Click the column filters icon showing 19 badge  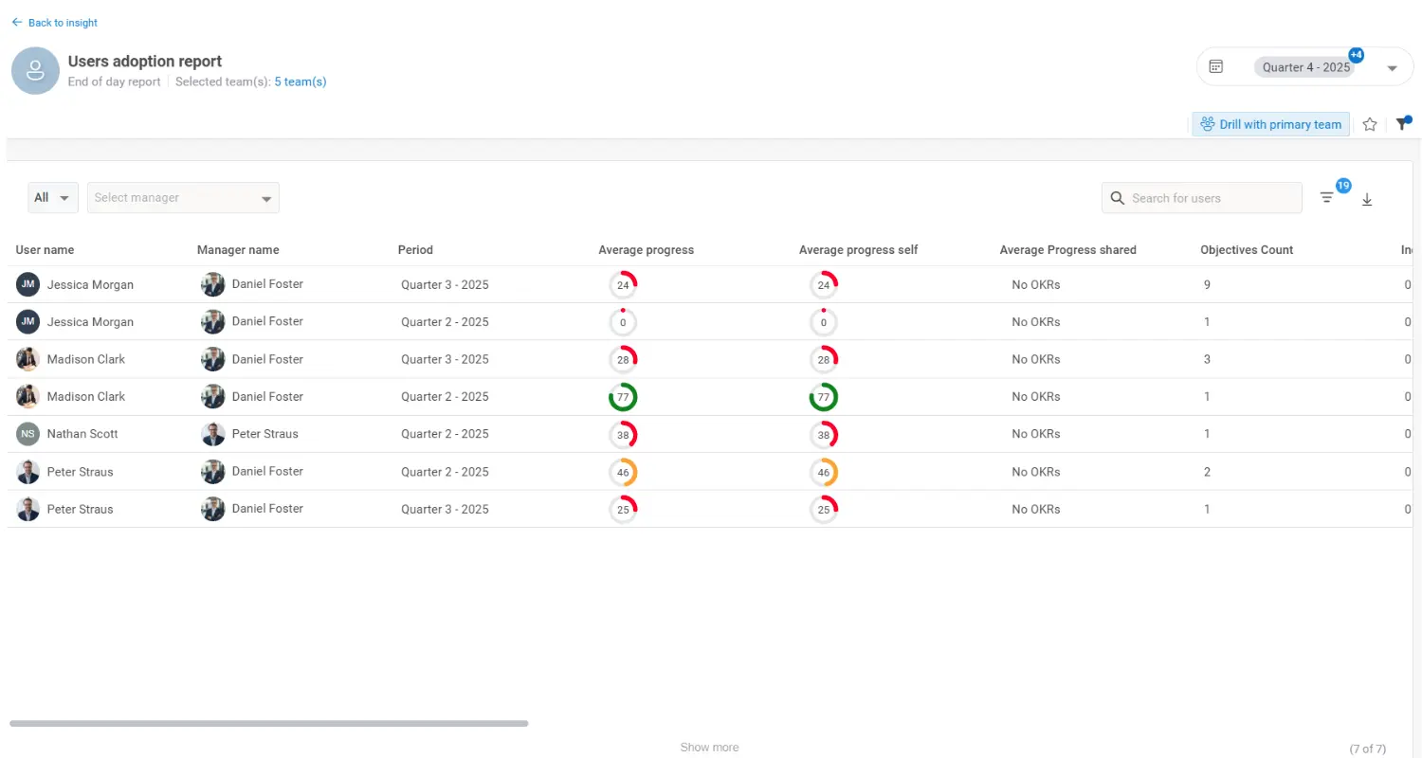pyautogui.click(x=1327, y=197)
